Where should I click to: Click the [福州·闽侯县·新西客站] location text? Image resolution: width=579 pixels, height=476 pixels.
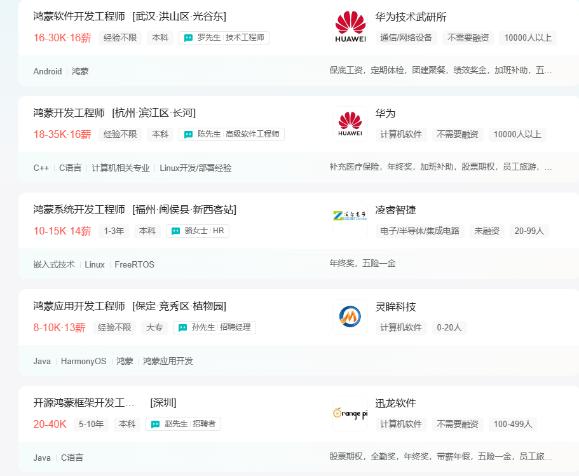click(184, 209)
